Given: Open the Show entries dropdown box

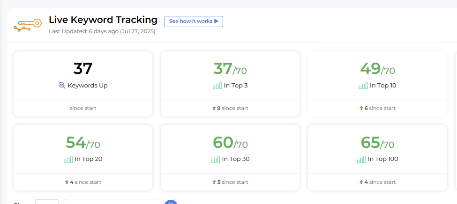Looking at the screenshot, I should pos(47,202).
